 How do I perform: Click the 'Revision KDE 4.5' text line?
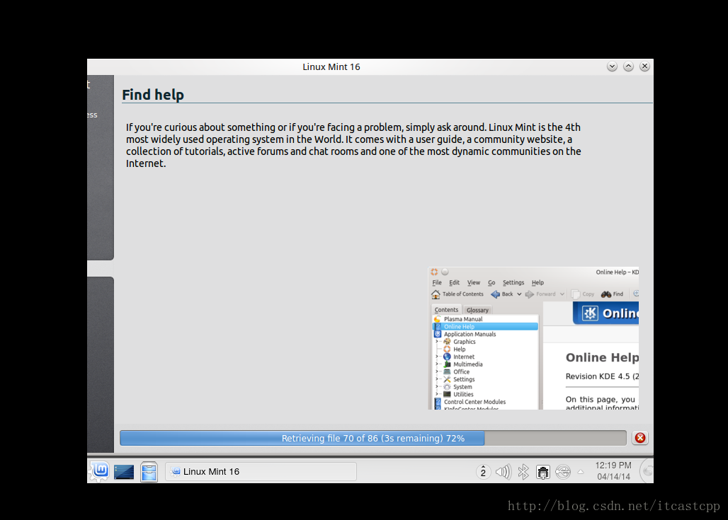pos(602,376)
